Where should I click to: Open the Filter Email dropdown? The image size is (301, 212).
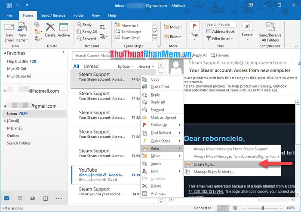220,39
